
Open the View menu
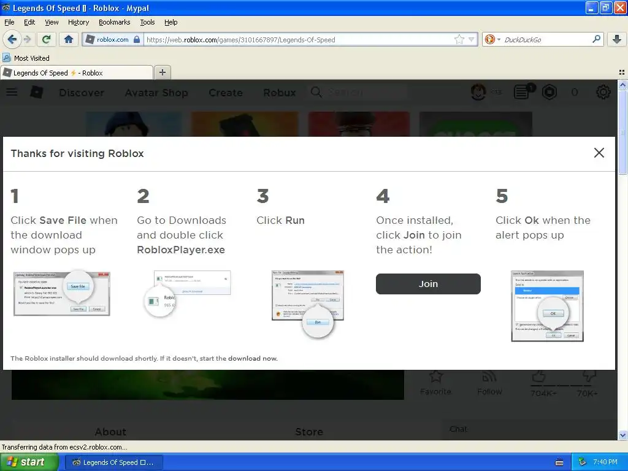tap(52, 22)
